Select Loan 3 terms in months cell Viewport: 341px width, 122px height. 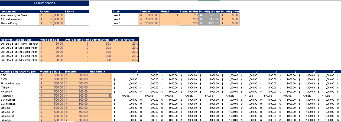click(x=189, y=24)
